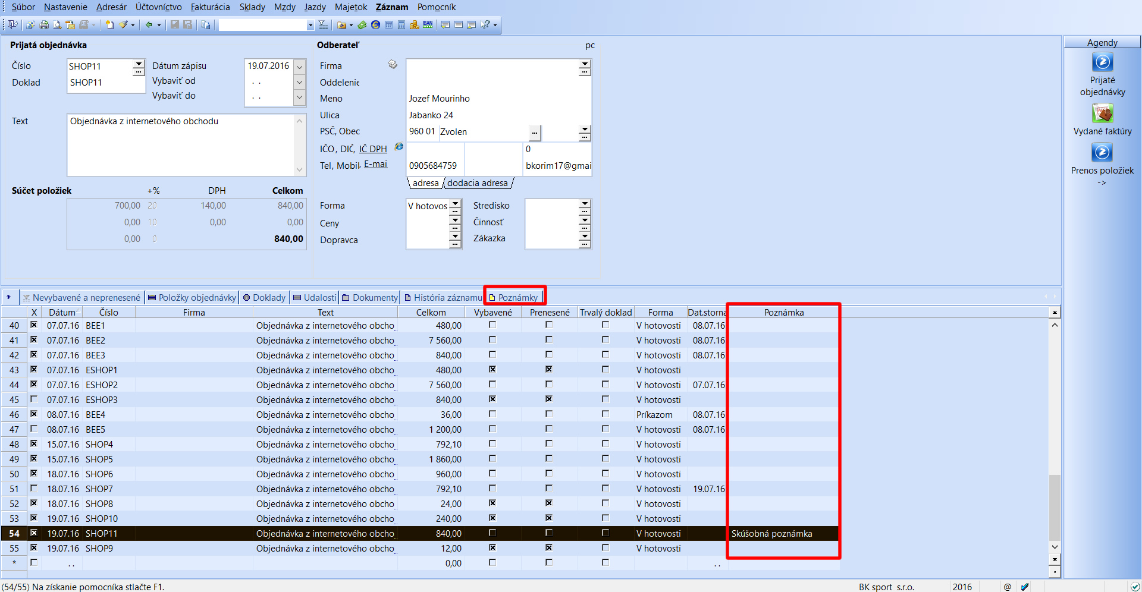Screen dimensions: 1142x592
Task: Toggle X checkbox for row ESHOP3
Action: 34,399
